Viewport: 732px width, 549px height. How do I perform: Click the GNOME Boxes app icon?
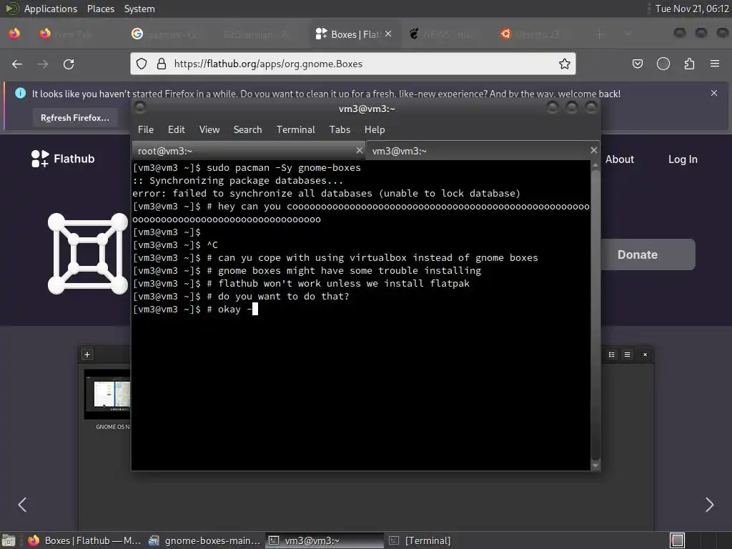(88, 254)
